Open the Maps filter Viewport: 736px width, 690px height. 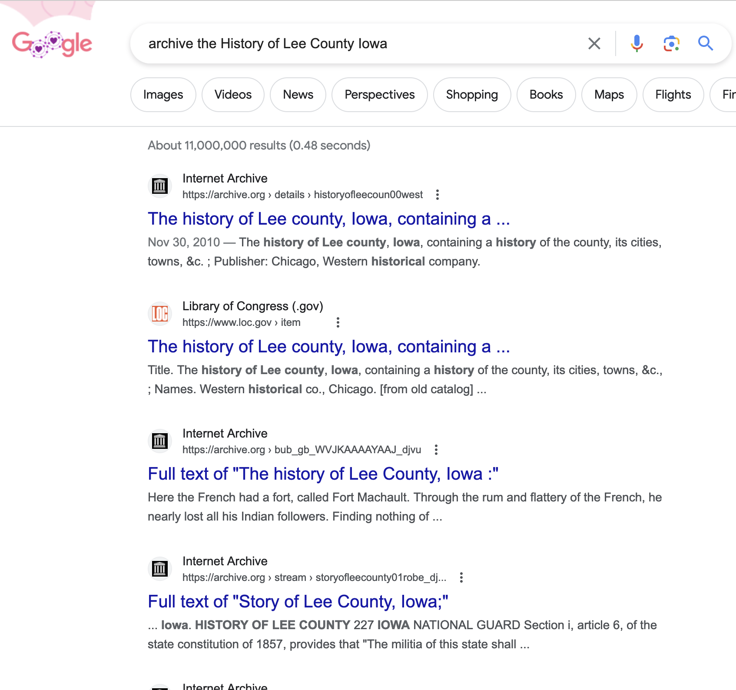pos(609,95)
